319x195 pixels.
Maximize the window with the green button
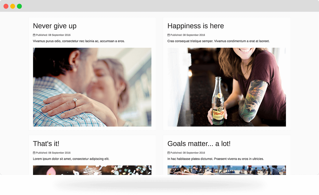point(19,6)
